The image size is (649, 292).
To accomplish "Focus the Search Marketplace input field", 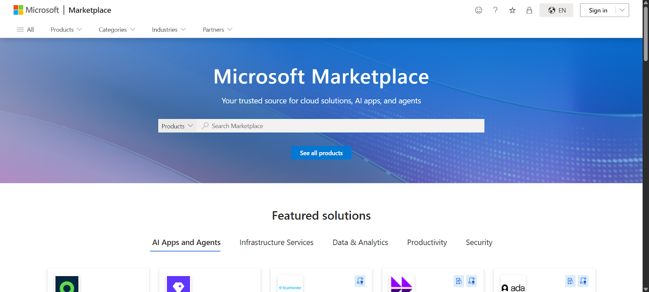I will click(x=340, y=126).
